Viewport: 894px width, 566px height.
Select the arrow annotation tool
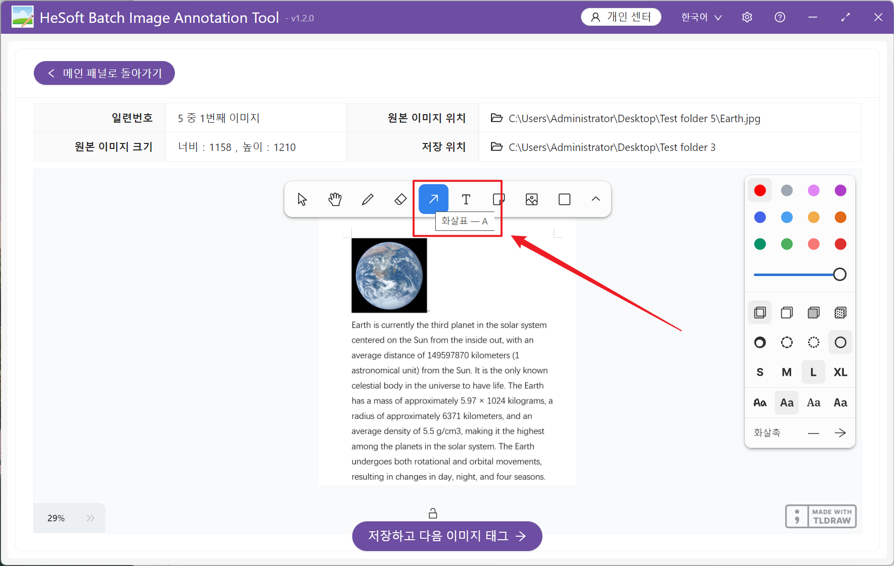pyautogui.click(x=433, y=199)
